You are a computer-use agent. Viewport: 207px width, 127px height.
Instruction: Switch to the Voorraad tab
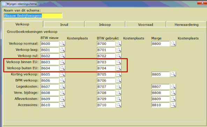(x=146, y=25)
